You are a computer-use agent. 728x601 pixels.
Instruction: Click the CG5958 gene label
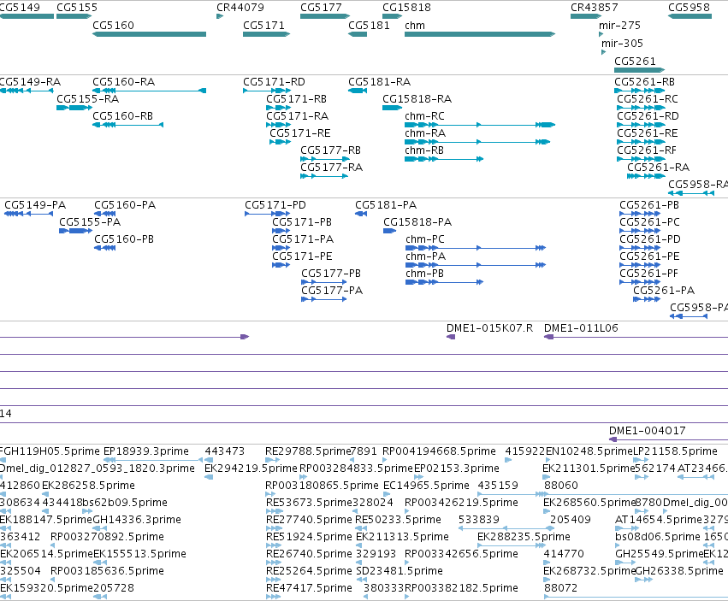[689, 8]
